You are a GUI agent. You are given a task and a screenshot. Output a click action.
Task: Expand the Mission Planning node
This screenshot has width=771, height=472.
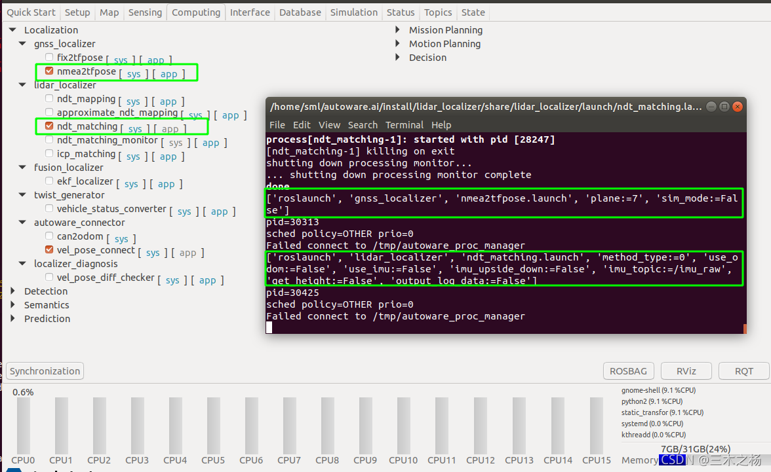[x=397, y=30]
